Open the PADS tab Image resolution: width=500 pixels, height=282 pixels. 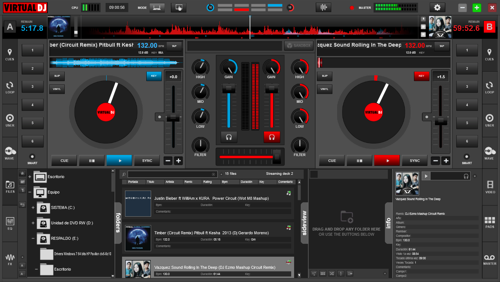coord(490,223)
